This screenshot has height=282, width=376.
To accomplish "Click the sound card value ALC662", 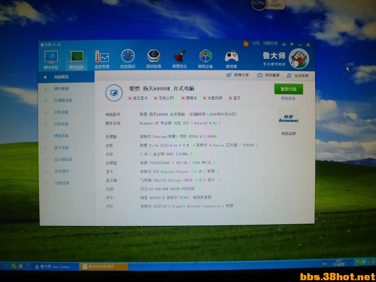I will [176, 197].
